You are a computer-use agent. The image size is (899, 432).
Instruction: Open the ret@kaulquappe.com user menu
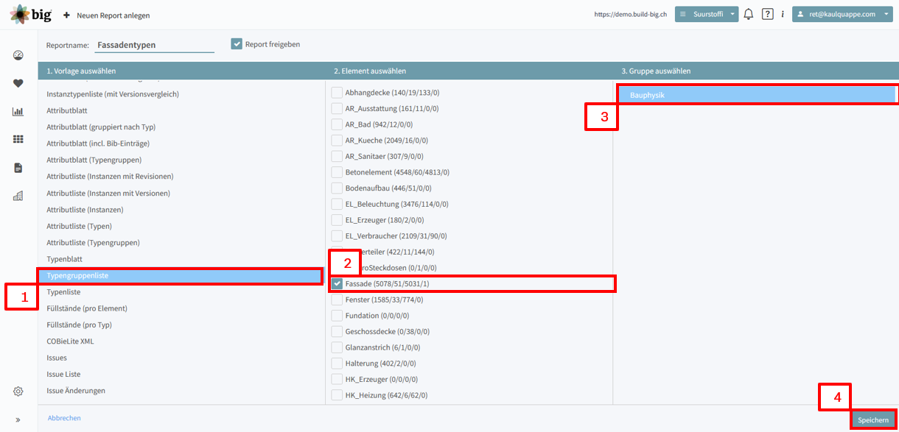(842, 14)
